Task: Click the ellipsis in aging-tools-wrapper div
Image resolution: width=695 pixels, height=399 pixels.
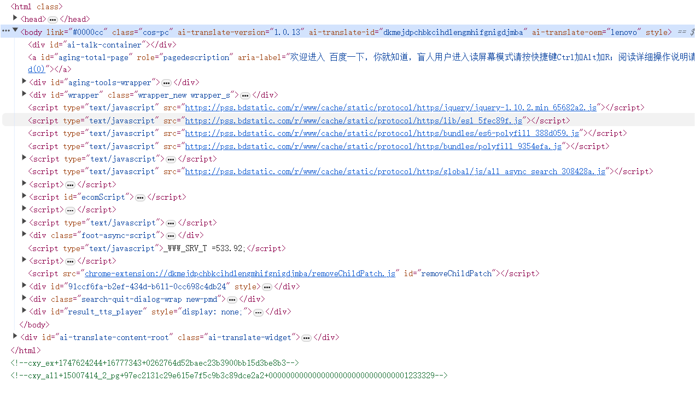Action: (x=166, y=83)
